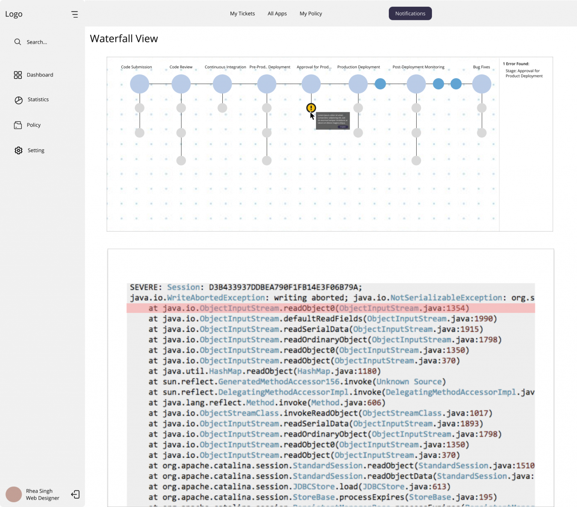Click the Statistics pie chart icon
Screen dimensions: 577x507
[x=18, y=100]
